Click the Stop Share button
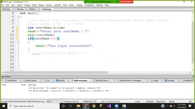195x109 pixels. pyautogui.click(x=126, y=2)
